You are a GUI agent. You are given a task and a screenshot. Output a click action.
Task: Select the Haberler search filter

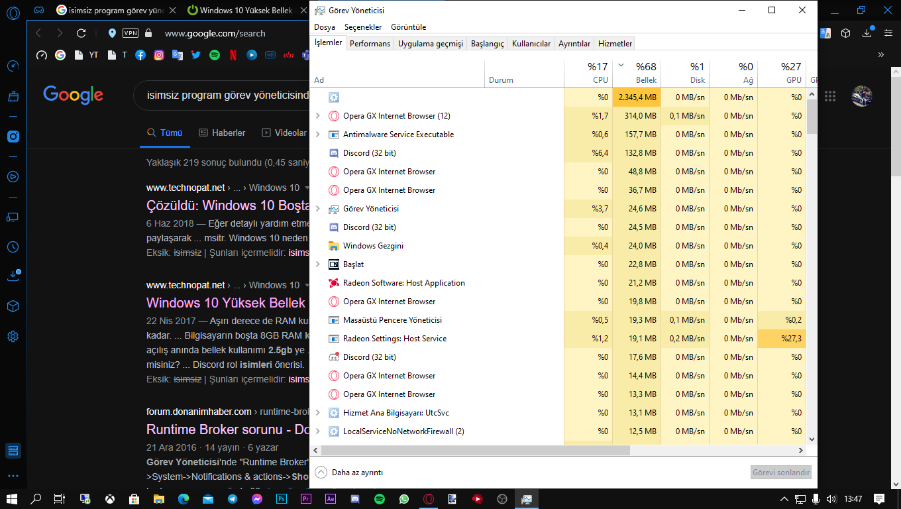pos(222,133)
